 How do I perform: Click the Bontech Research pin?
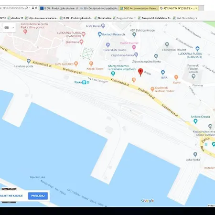[100, 34]
